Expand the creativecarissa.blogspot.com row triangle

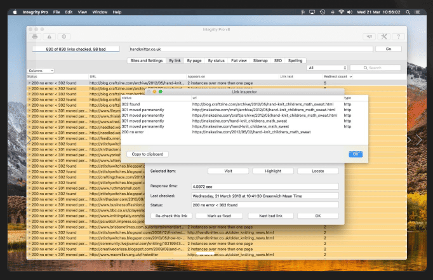click(29, 249)
